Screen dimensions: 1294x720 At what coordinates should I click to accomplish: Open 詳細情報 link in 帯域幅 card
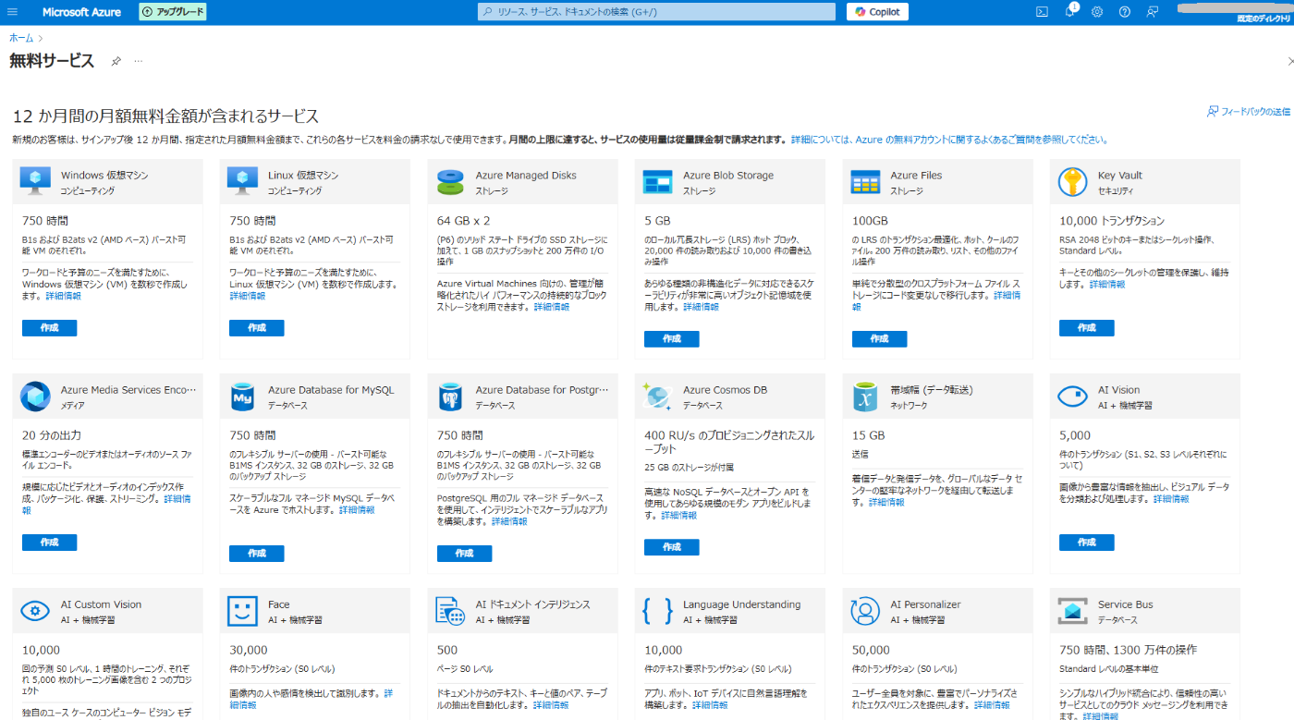pos(886,503)
